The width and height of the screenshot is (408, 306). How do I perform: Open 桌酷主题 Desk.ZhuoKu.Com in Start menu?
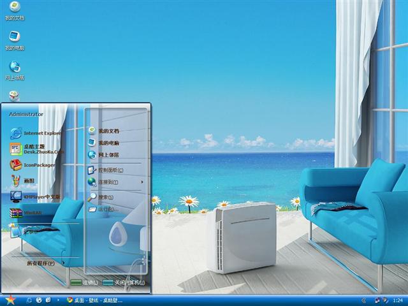coord(36,149)
